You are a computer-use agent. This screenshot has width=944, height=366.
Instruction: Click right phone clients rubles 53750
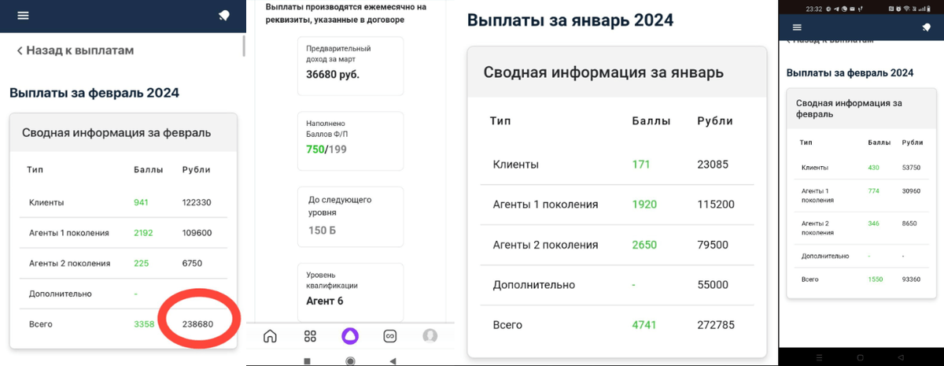tap(911, 168)
